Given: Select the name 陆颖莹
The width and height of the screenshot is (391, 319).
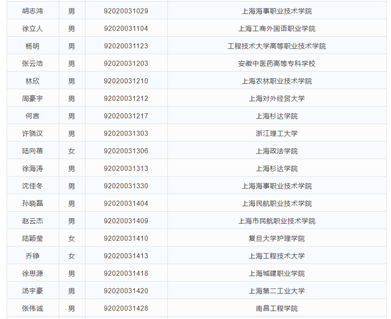Looking at the screenshot, I should tap(32, 238).
